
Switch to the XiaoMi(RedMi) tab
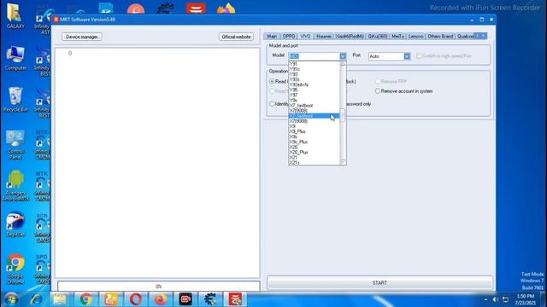pyautogui.click(x=350, y=36)
